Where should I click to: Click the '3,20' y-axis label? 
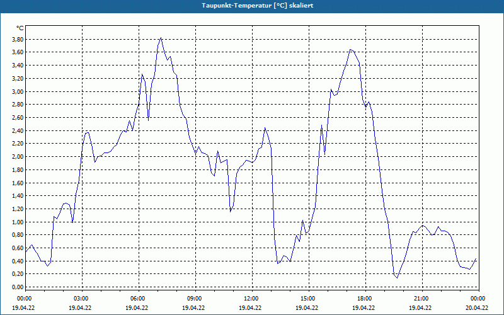18,78
